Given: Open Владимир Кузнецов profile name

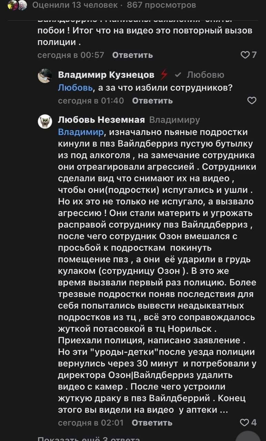Looking at the screenshot, I should tap(106, 75).
